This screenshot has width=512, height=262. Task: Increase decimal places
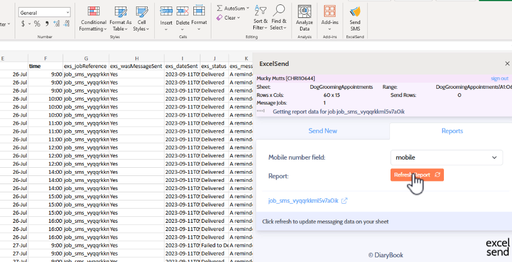[x=57, y=23]
